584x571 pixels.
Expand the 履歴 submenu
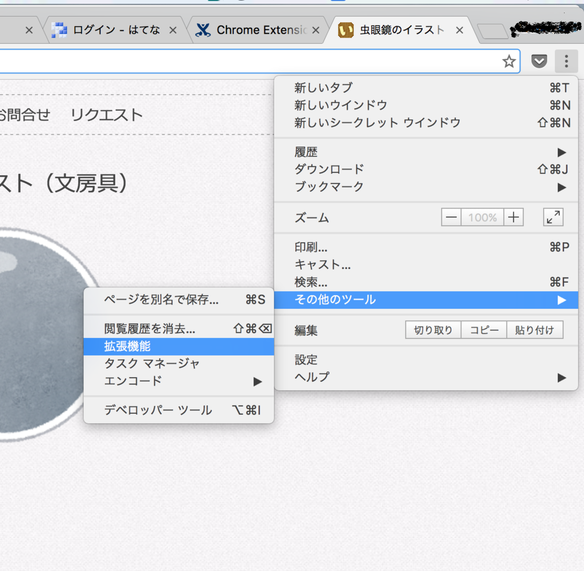click(426, 152)
